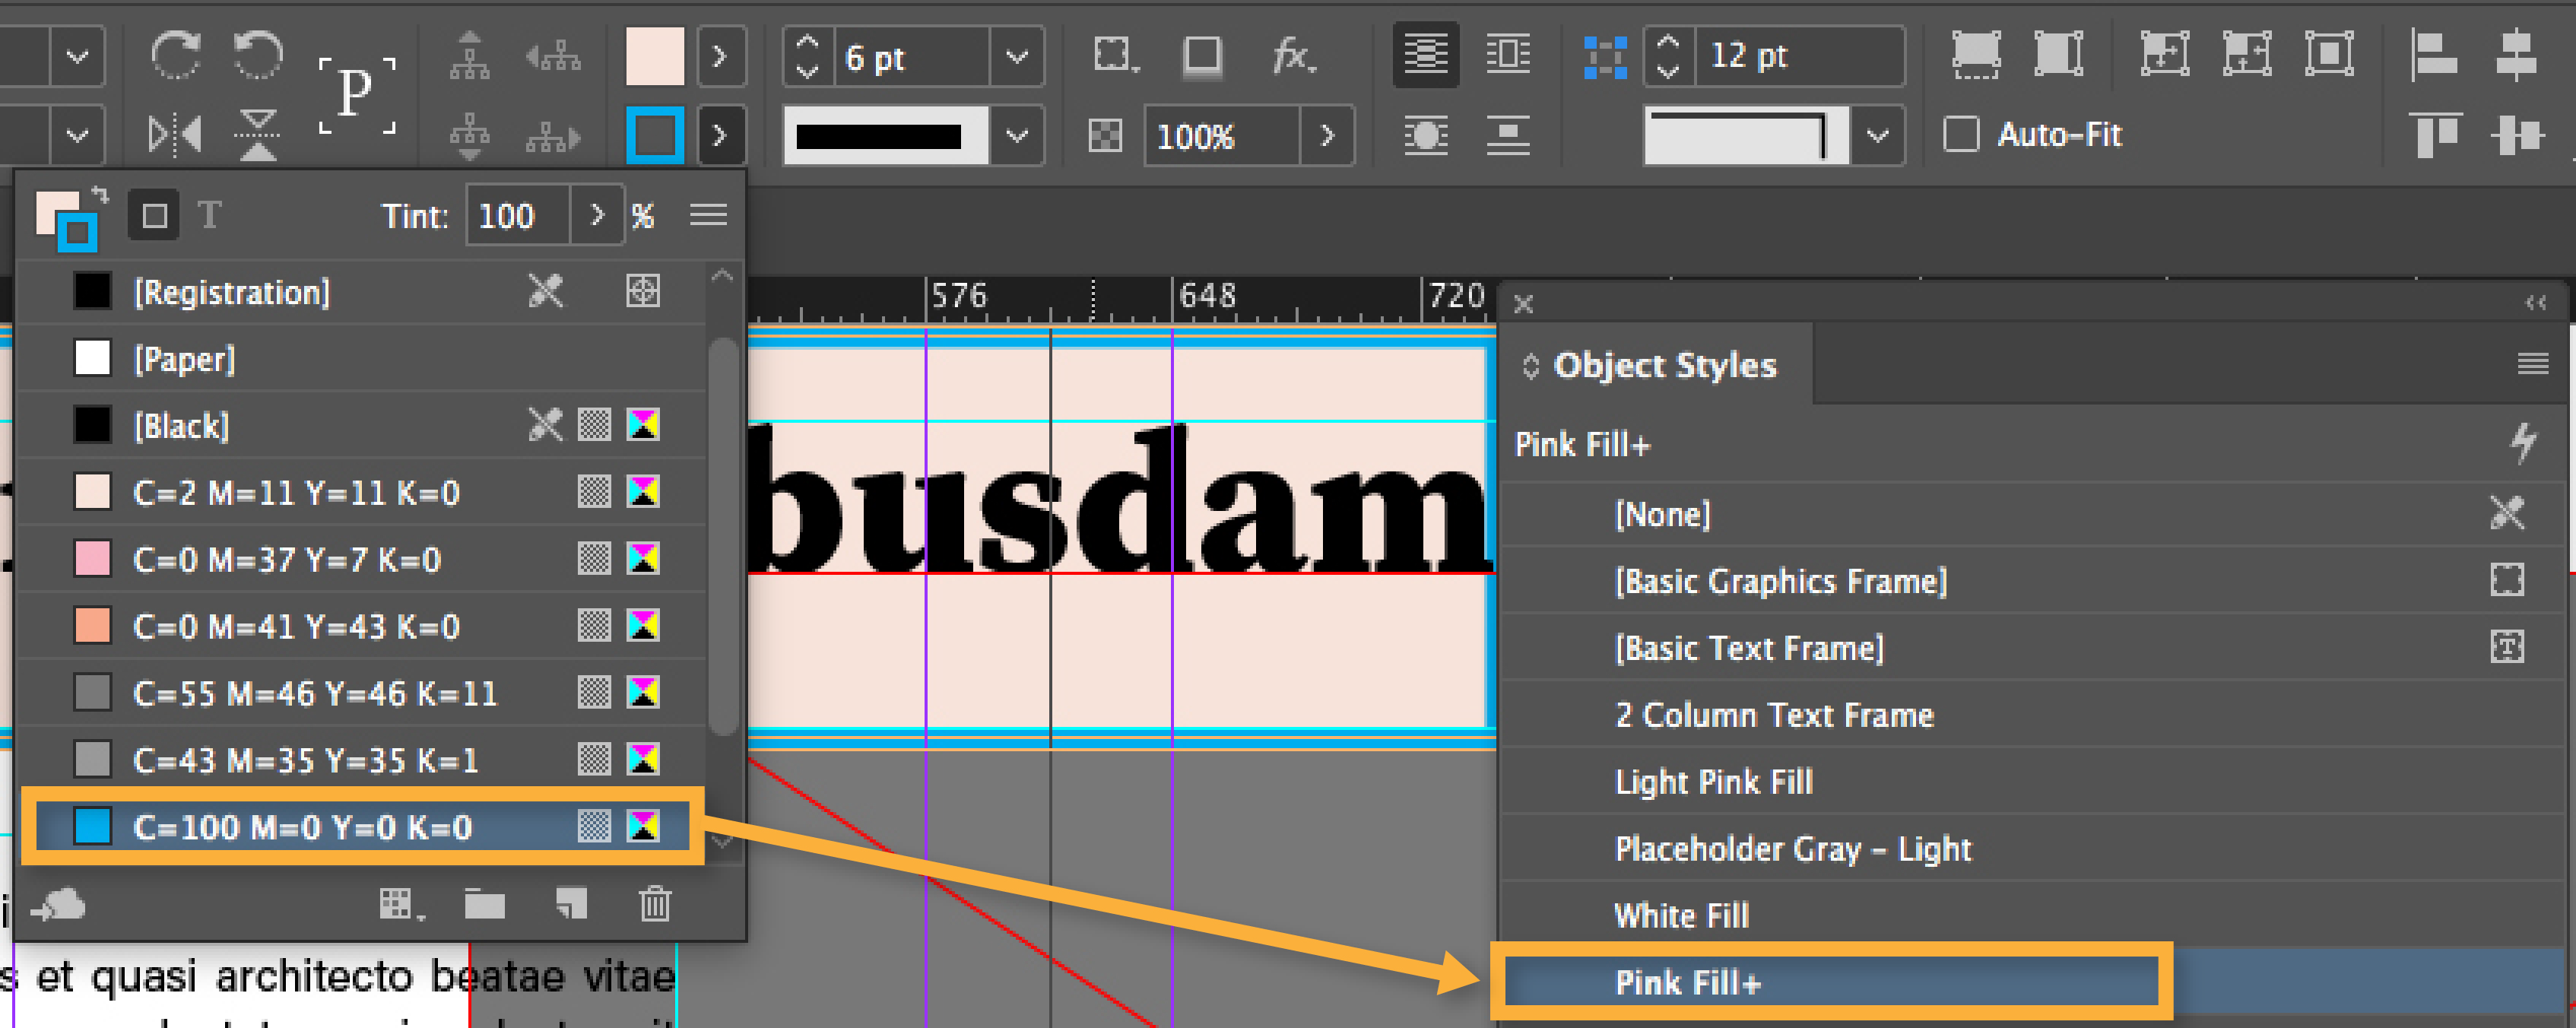Click the drop shadow icon
Image resolution: width=2576 pixels, height=1028 pixels.
tap(1201, 55)
